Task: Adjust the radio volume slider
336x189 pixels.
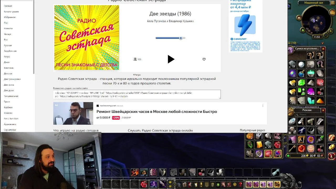Action: [170, 38]
